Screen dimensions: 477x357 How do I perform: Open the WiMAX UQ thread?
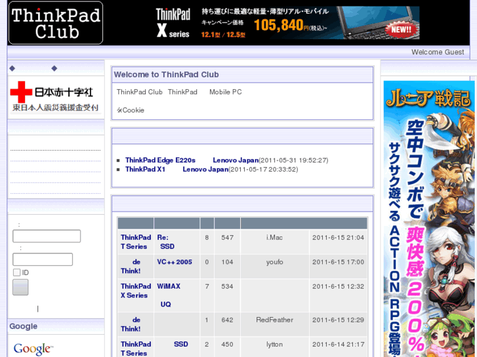[x=169, y=295]
